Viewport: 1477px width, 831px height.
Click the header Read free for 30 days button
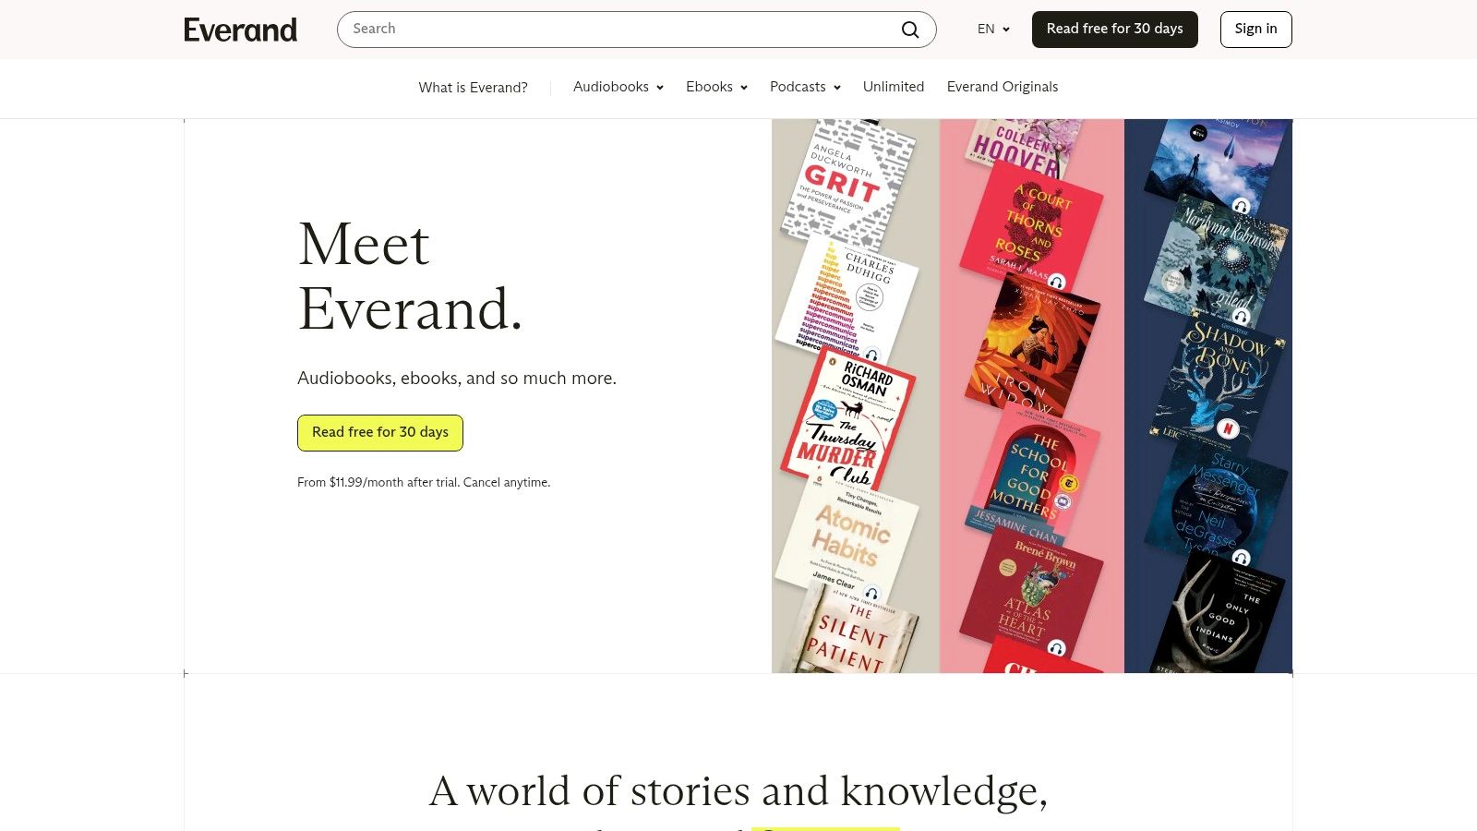tap(1114, 29)
